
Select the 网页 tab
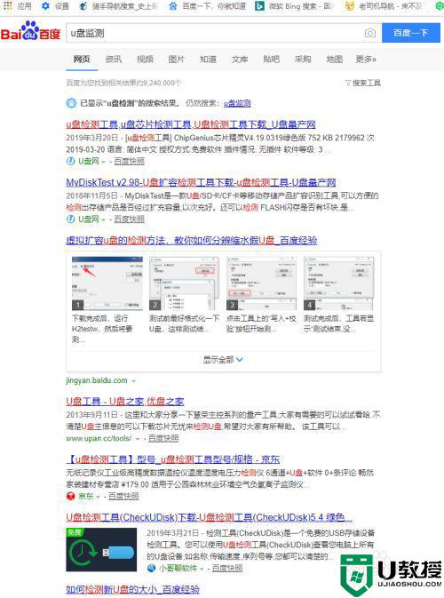point(82,60)
